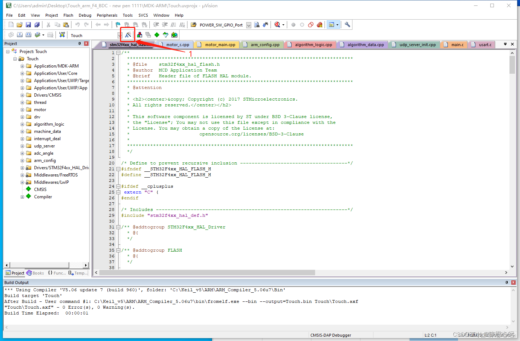Collapse the #ifndef fold at line 21

coord(118,169)
